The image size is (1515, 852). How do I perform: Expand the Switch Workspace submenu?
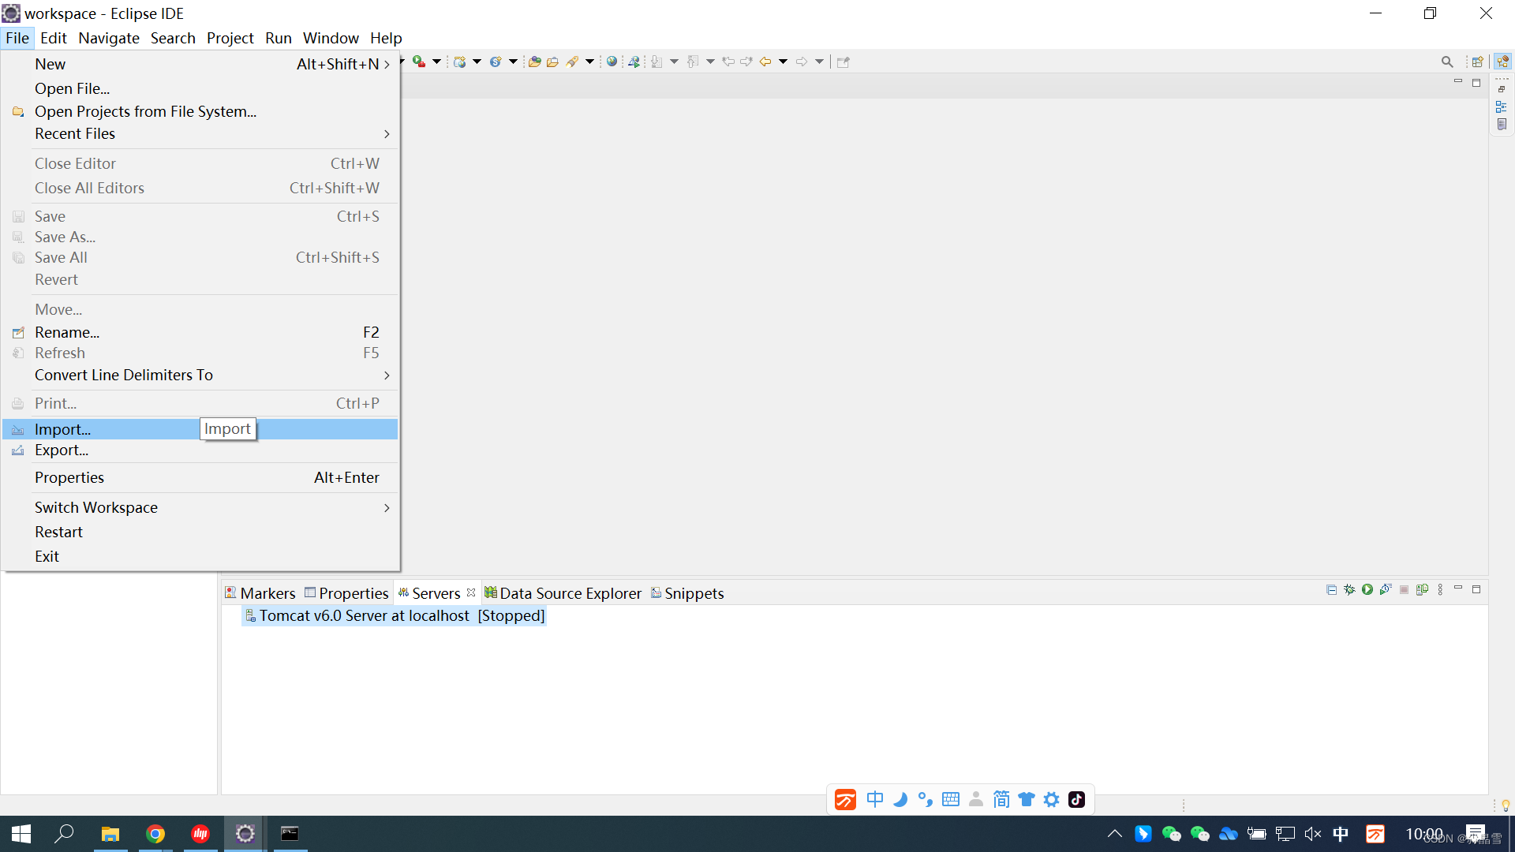[387, 508]
